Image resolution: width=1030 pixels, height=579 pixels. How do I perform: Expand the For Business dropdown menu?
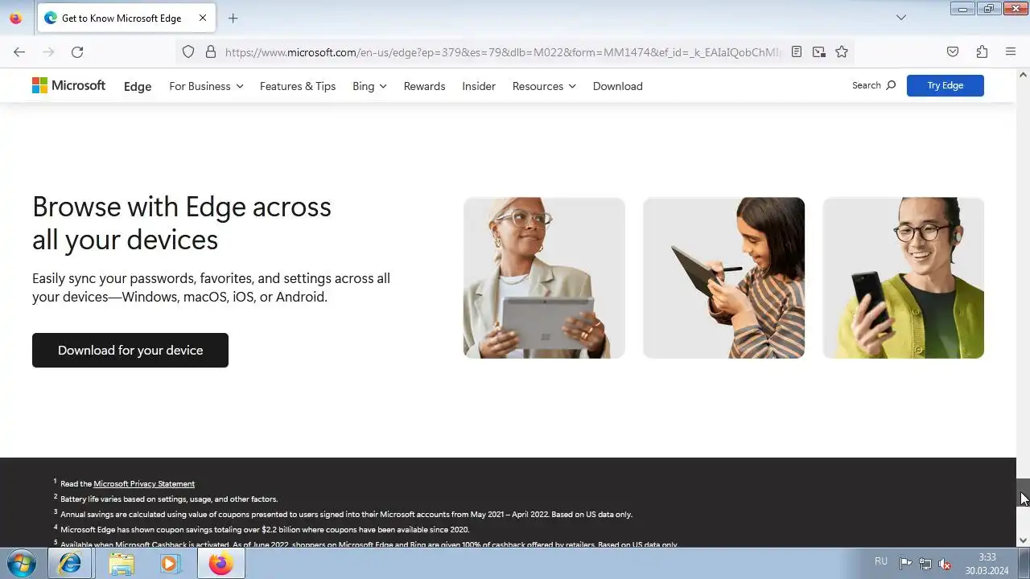click(206, 86)
